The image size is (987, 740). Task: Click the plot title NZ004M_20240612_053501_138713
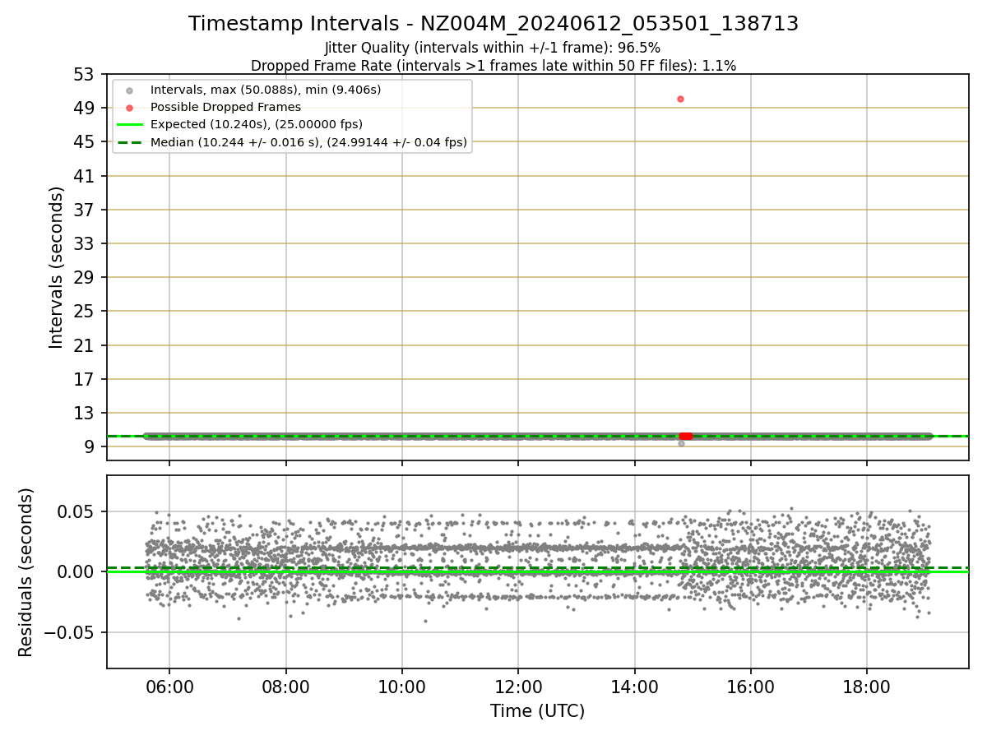click(x=493, y=24)
